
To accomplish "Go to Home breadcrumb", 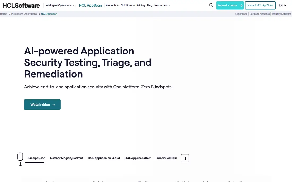I will pyautogui.click(x=3, y=14).
